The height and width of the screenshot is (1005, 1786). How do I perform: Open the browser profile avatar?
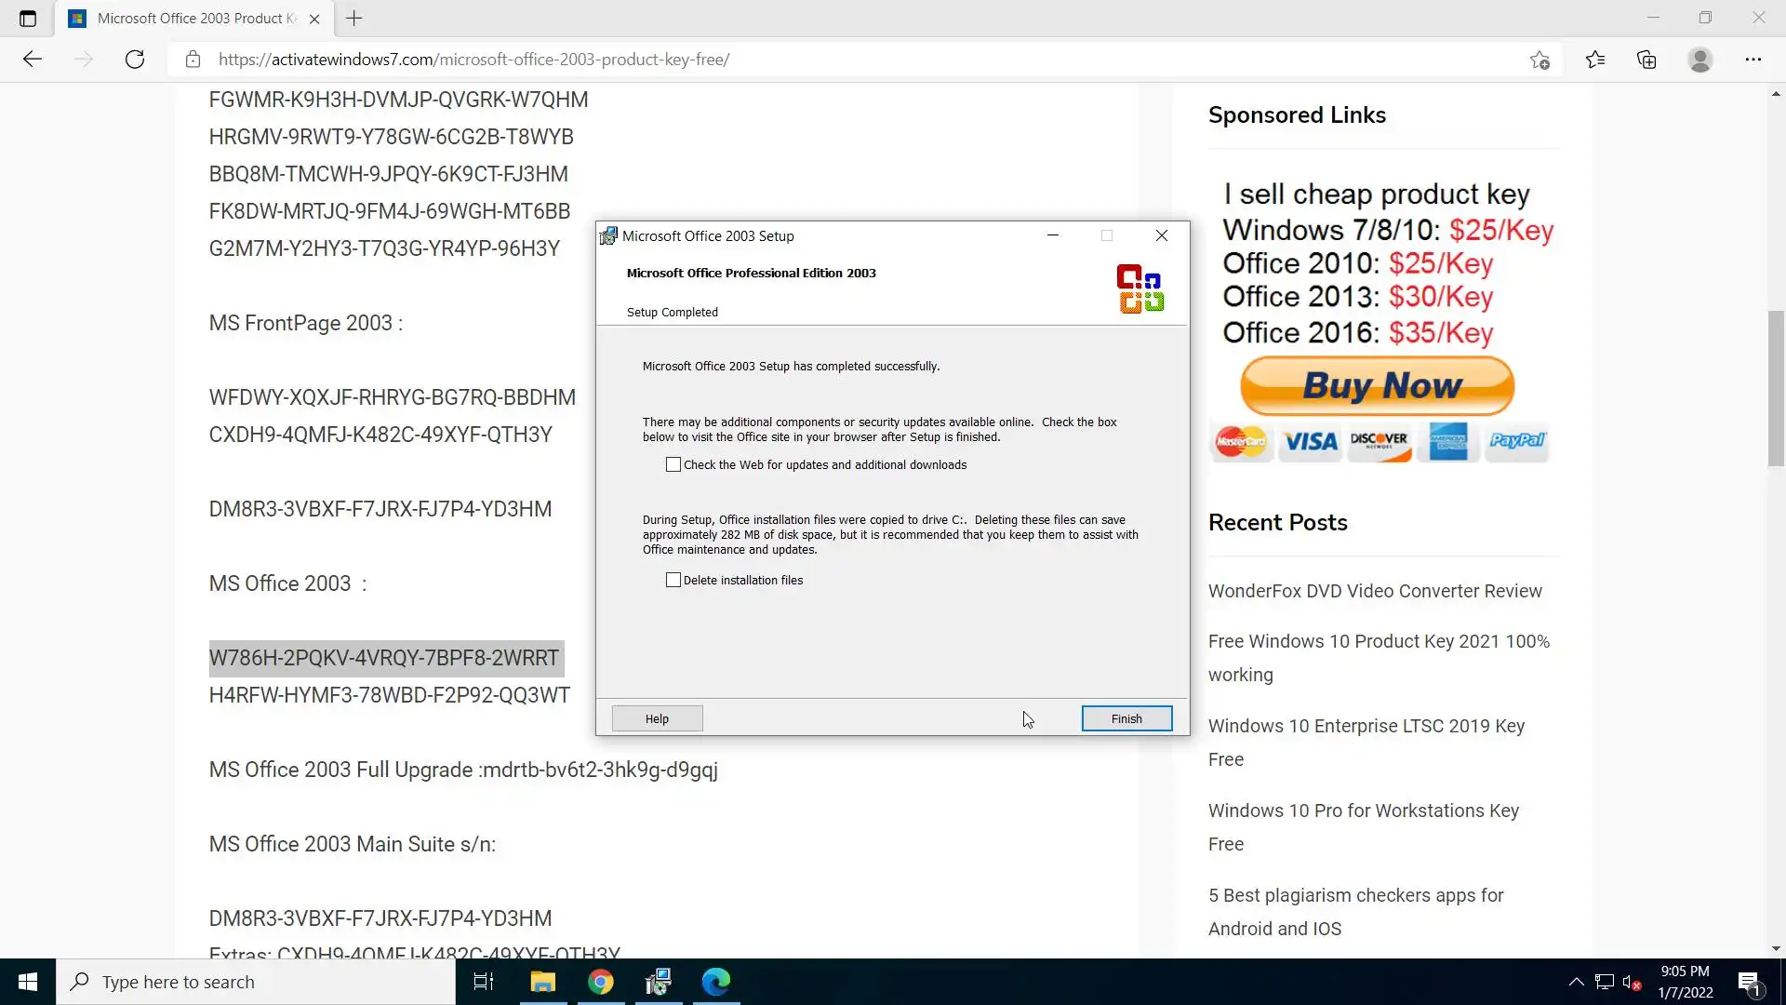coord(1699,60)
